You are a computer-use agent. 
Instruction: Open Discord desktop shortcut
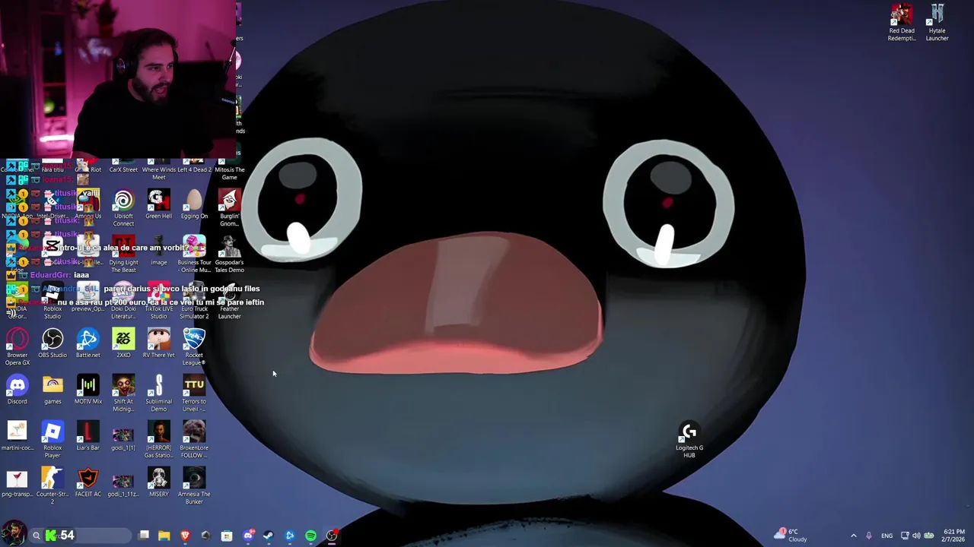[18, 390]
